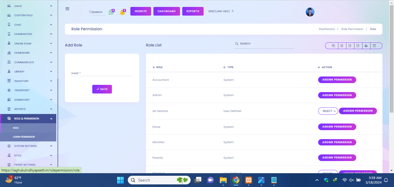Click the role Name input field
This screenshot has width=394, height=187.
pyautogui.click(x=102, y=73)
